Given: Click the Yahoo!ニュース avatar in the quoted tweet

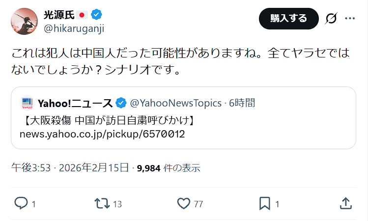Looking at the screenshot, I should pyautogui.click(x=27, y=103).
